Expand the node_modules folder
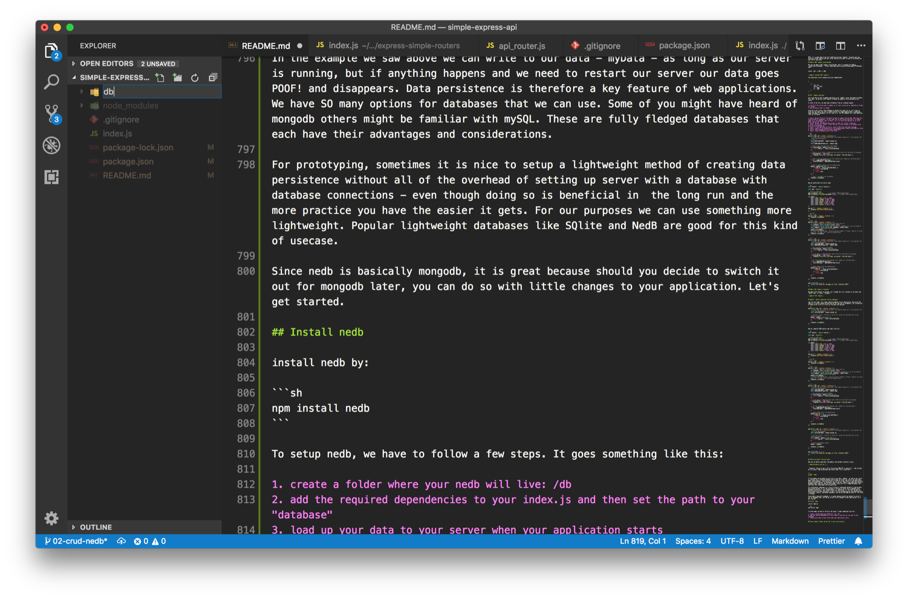This screenshot has height=599, width=908. tap(131, 105)
